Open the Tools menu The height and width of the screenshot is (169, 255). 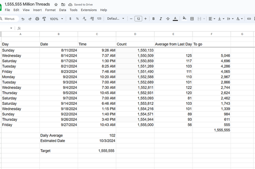click(x=73, y=10)
